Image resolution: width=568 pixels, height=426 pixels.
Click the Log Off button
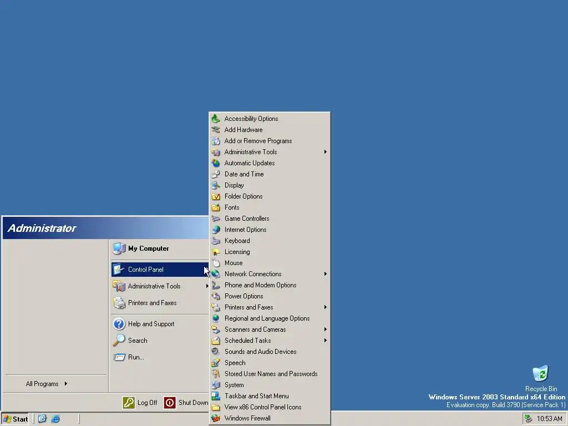pyautogui.click(x=140, y=403)
